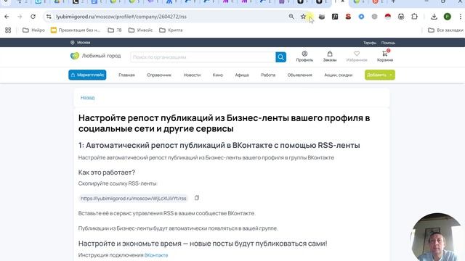Open the Помощь link in top bar
465x261 pixels.
pos(388,43)
